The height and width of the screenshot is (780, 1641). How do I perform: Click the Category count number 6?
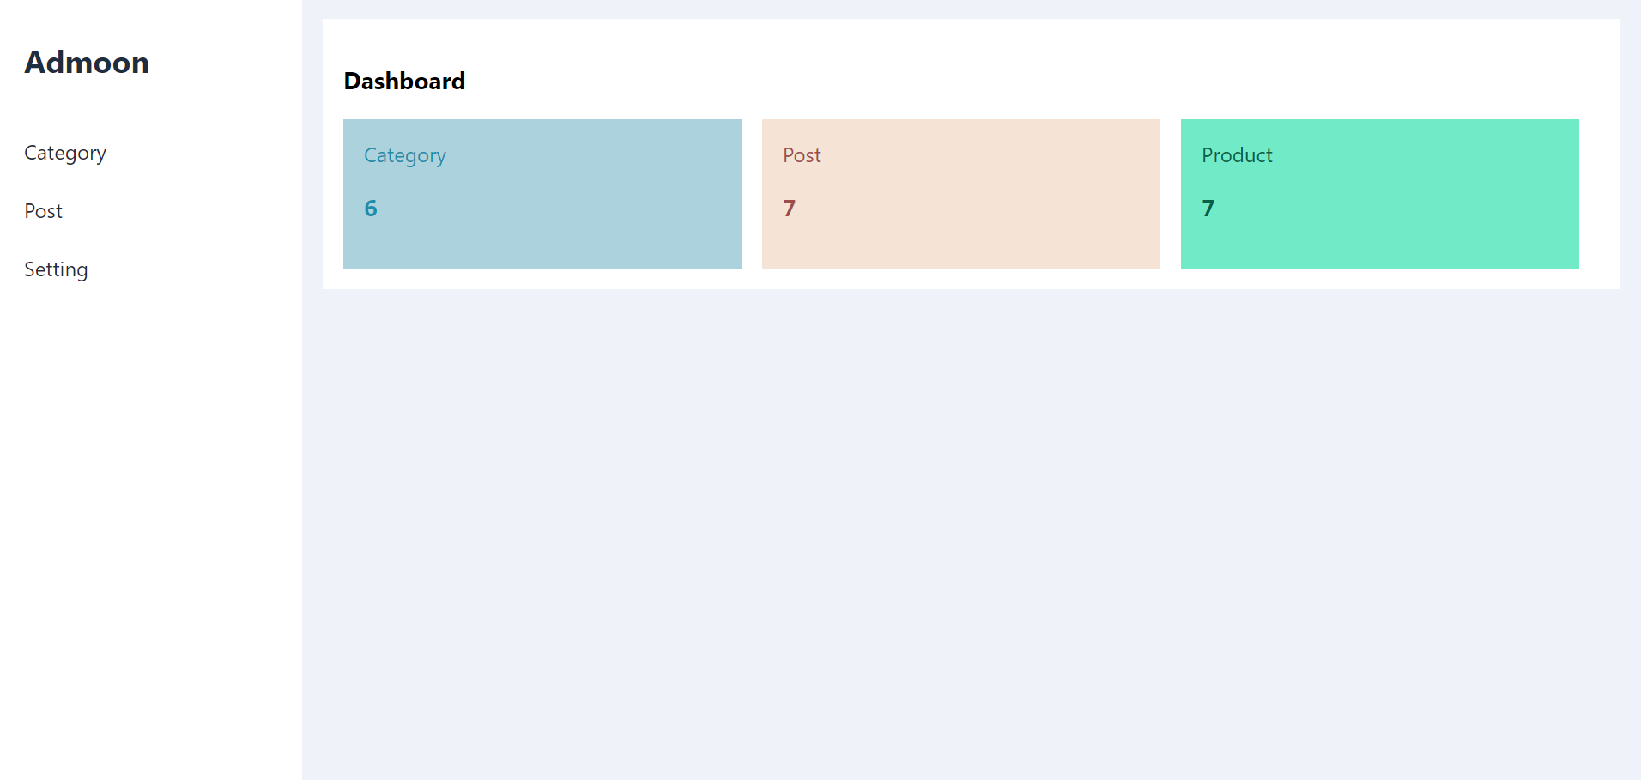371,209
